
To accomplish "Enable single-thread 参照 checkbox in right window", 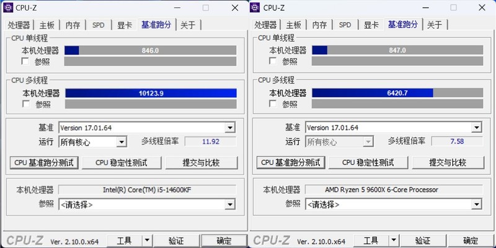I will [x=273, y=61].
